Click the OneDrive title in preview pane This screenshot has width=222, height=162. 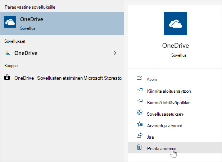(176, 46)
